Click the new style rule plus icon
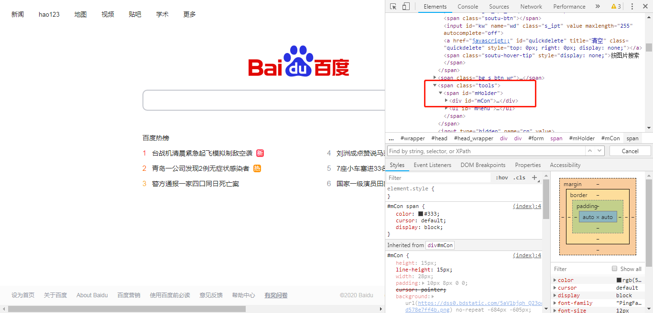Viewport: 653px width, 313px height. [535, 177]
